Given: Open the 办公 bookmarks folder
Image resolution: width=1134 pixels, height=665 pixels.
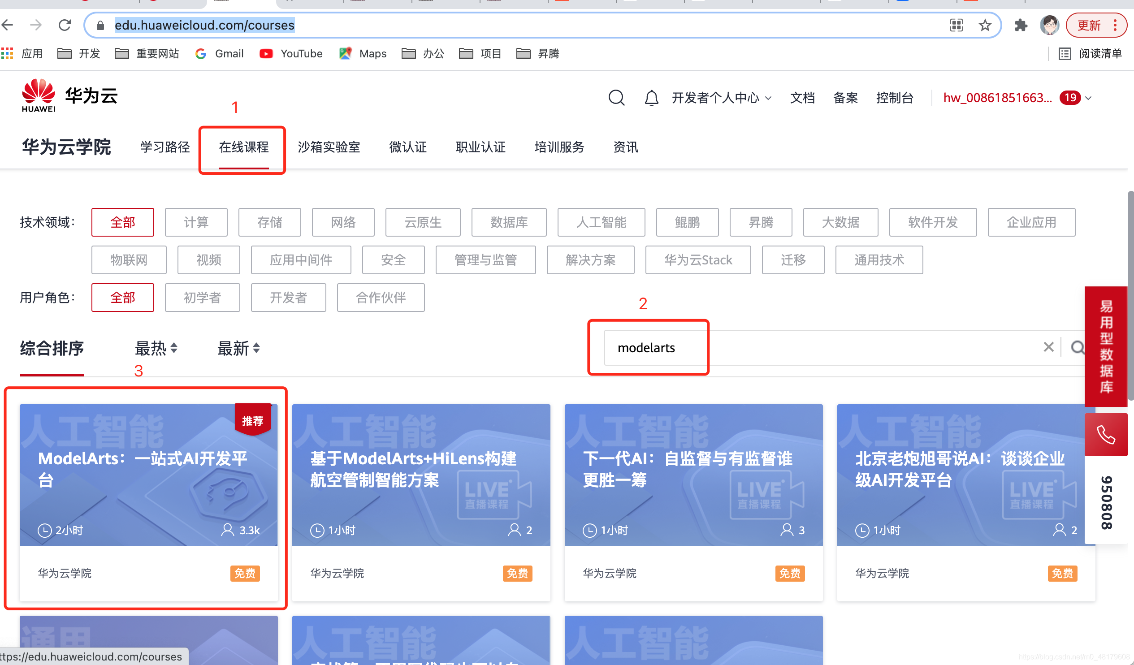Looking at the screenshot, I should pos(423,53).
